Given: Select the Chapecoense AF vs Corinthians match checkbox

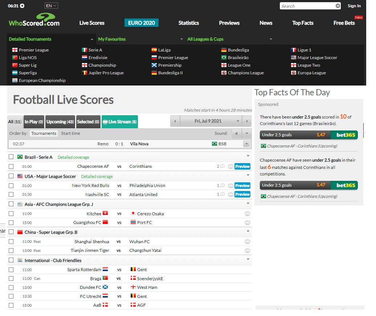Looking at the screenshot, I should pos(11,166).
